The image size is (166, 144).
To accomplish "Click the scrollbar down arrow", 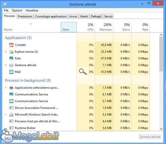I will [161, 129].
